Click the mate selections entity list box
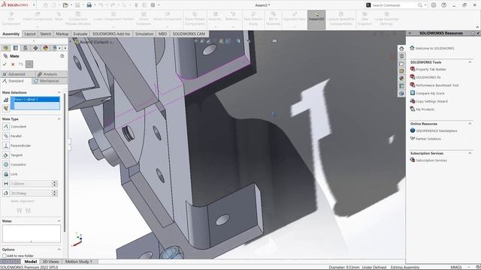 (35, 103)
